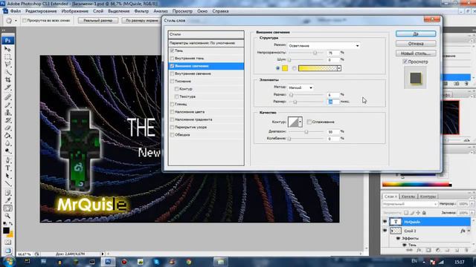Select the Rectangular Marquee tool
The width and height of the screenshot is (476, 267).
click(x=7, y=57)
